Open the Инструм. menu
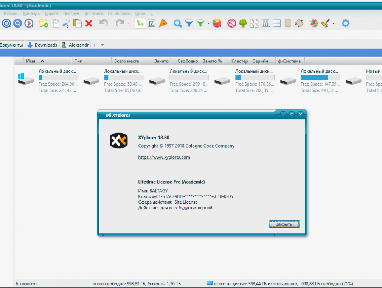 coord(71,14)
